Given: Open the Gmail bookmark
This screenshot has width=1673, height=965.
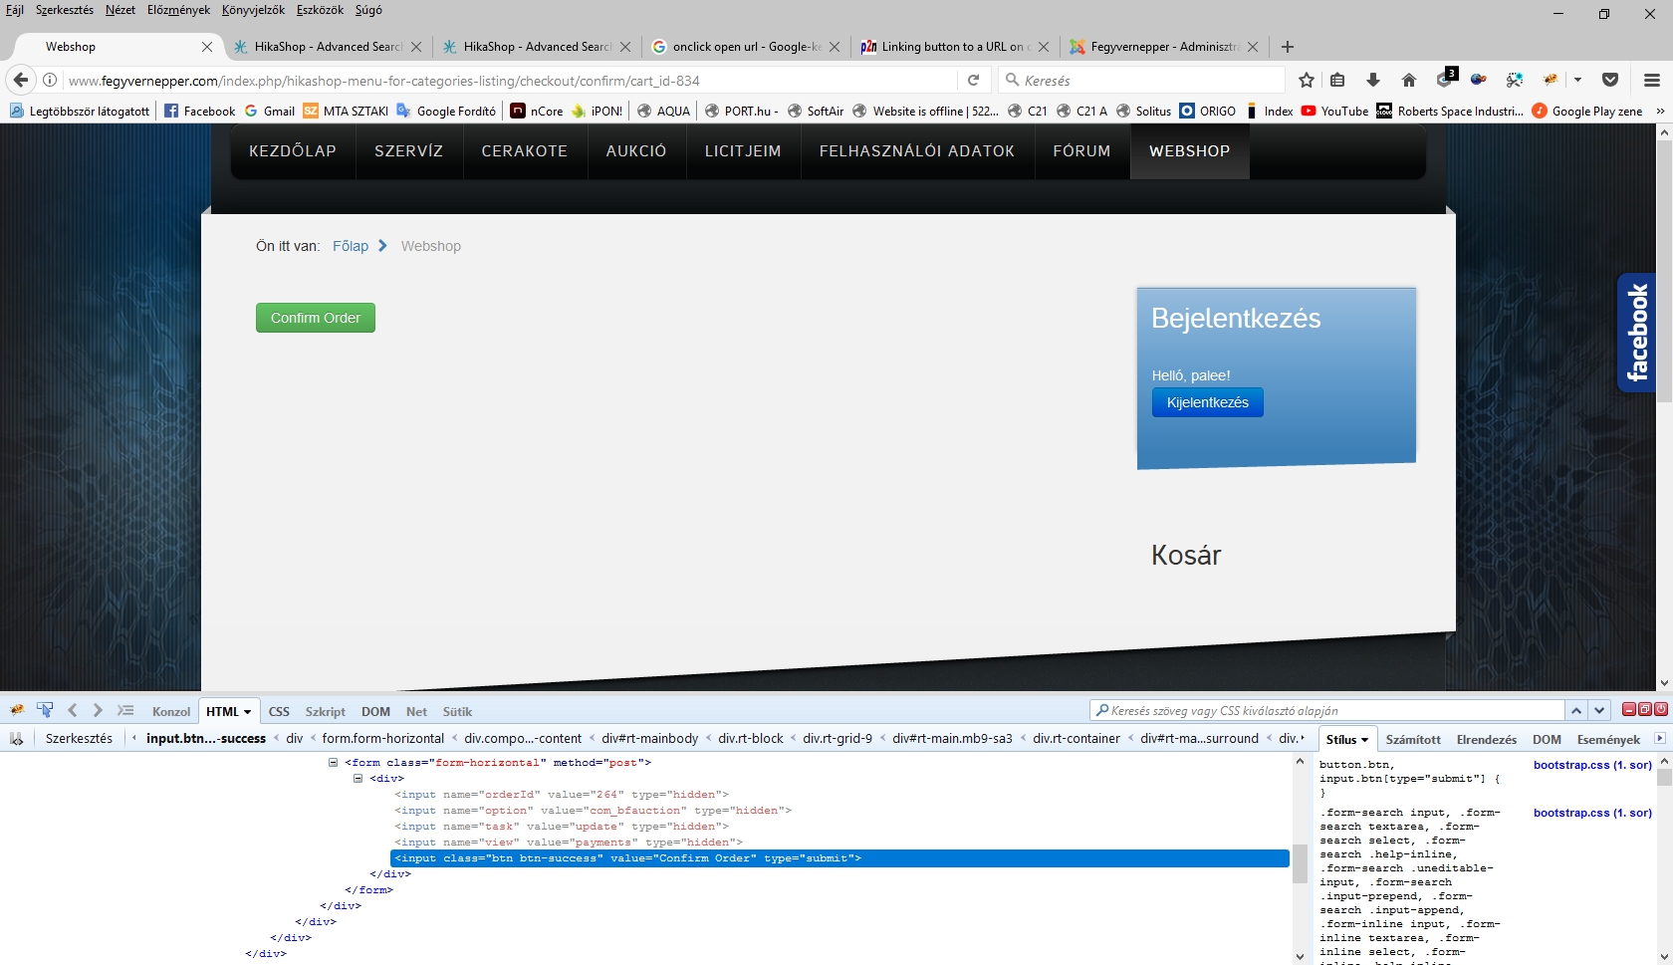Looking at the screenshot, I should pyautogui.click(x=270, y=111).
